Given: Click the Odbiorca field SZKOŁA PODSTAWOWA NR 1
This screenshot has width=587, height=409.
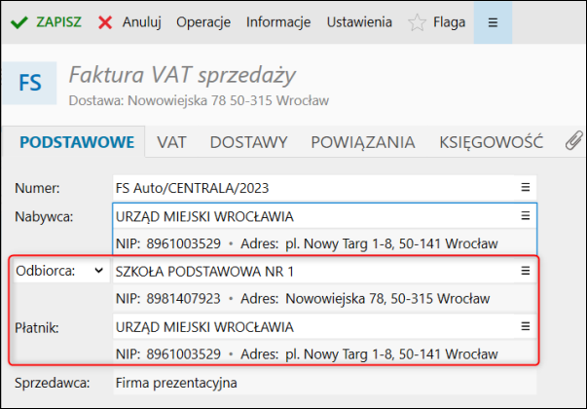Looking at the screenshot, I should coord(324,271).
